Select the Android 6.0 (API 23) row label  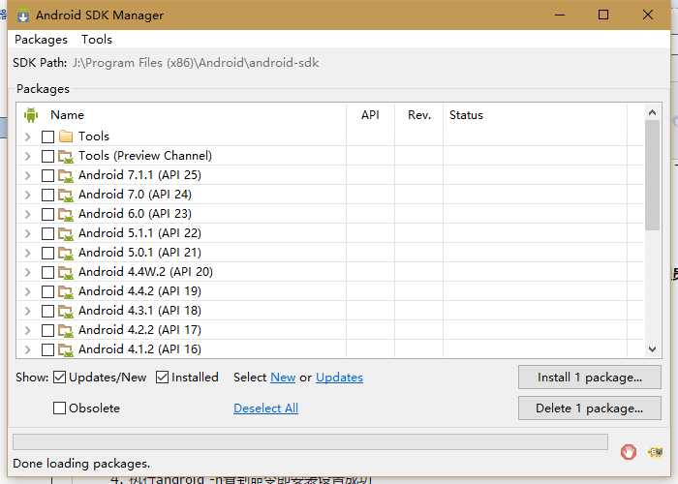[135, 214]
